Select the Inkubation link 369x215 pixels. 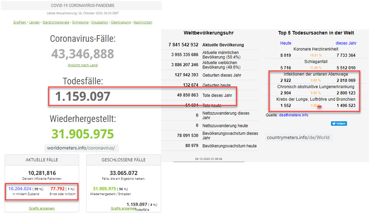pos(99,22)
